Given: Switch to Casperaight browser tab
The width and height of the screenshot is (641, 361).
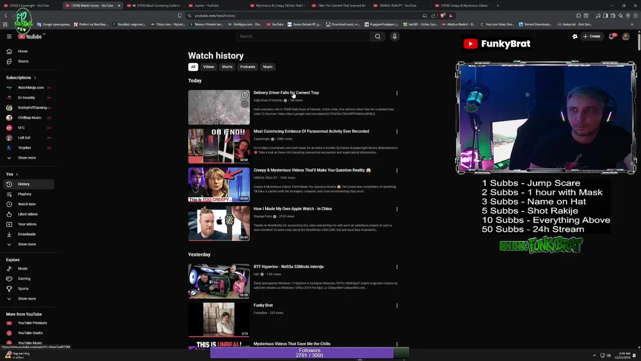Looking at the screenshot, I should coord(30,6).
